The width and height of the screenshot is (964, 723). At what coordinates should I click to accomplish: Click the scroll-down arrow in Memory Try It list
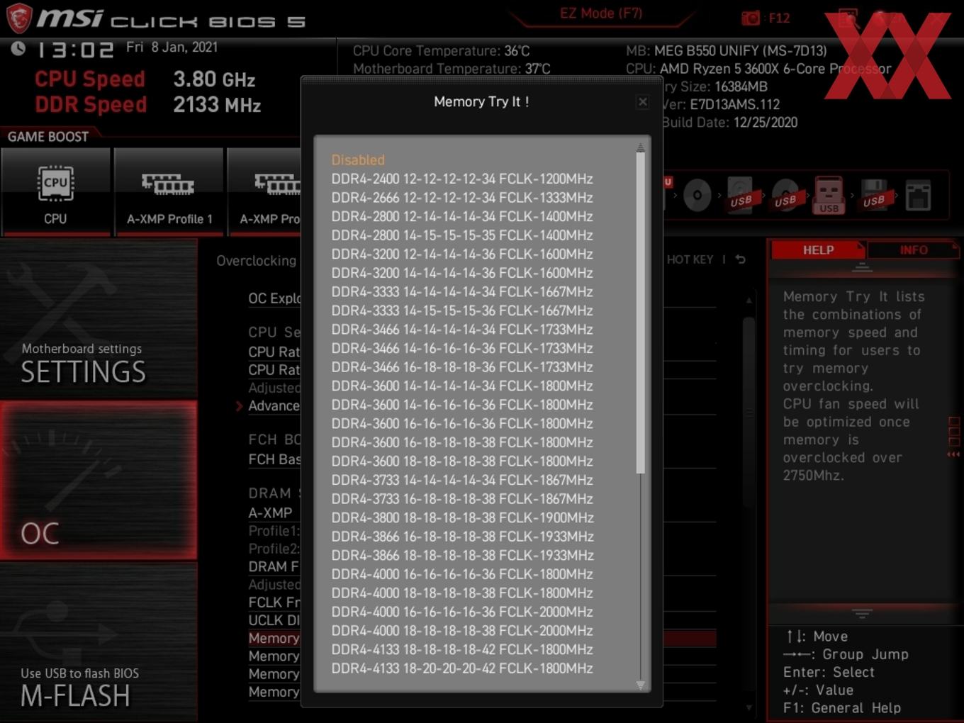640,685
